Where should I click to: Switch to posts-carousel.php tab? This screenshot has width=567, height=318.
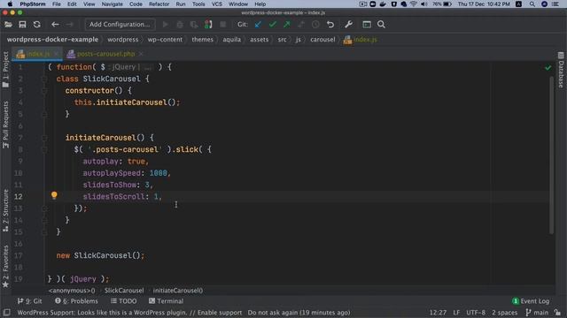[105, 54]
